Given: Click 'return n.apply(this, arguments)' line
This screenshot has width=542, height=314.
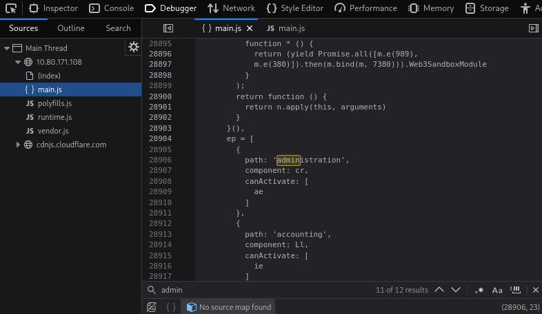Looking at the screenshot, I should (315, 107).
